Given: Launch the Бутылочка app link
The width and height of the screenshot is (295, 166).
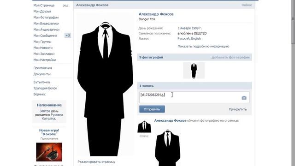Looking at the screenshot, I should click(41, 82).
